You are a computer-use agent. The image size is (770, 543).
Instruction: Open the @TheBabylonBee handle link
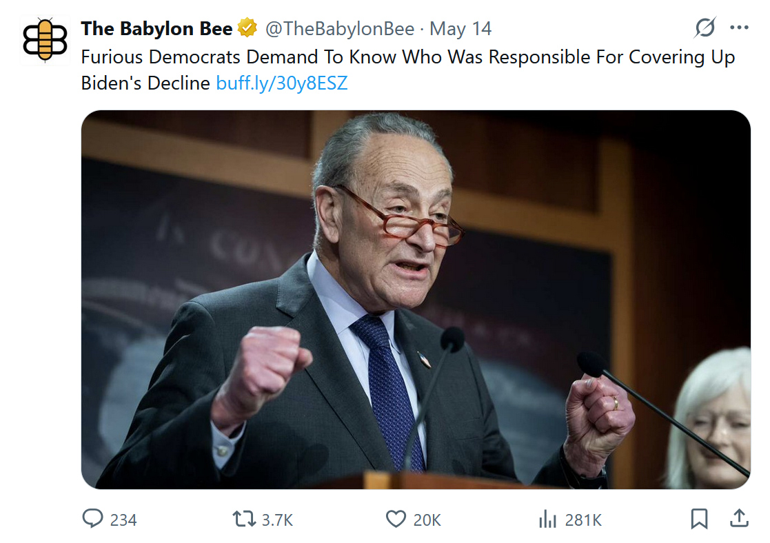[x=340, y=29]
